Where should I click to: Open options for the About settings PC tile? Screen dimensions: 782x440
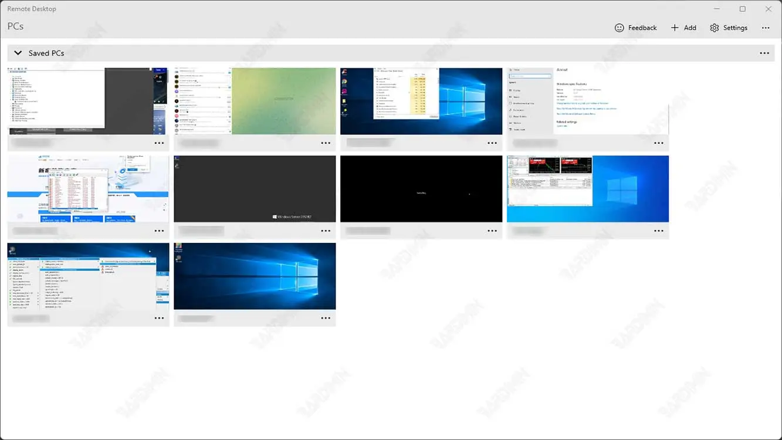point(659,143)
